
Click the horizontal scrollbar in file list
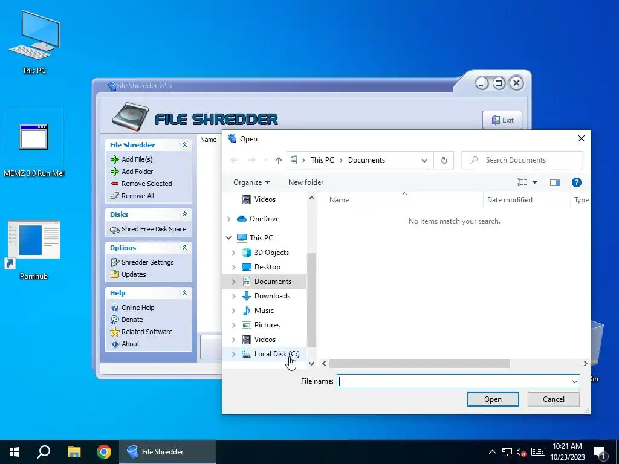[x=420, y=363]
